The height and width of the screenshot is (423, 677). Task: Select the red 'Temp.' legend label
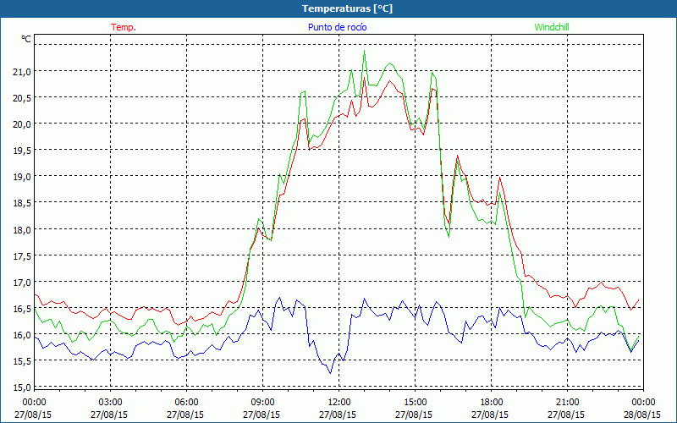coord(124,27)
